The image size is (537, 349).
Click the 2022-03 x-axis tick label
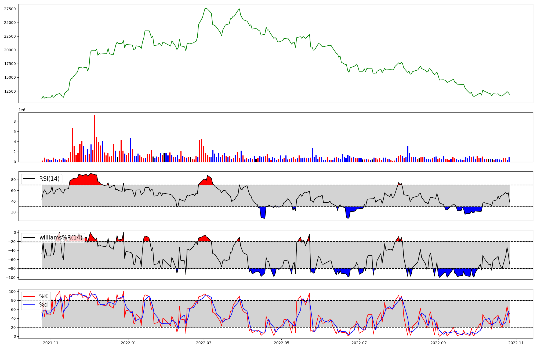tap(204, 343)
